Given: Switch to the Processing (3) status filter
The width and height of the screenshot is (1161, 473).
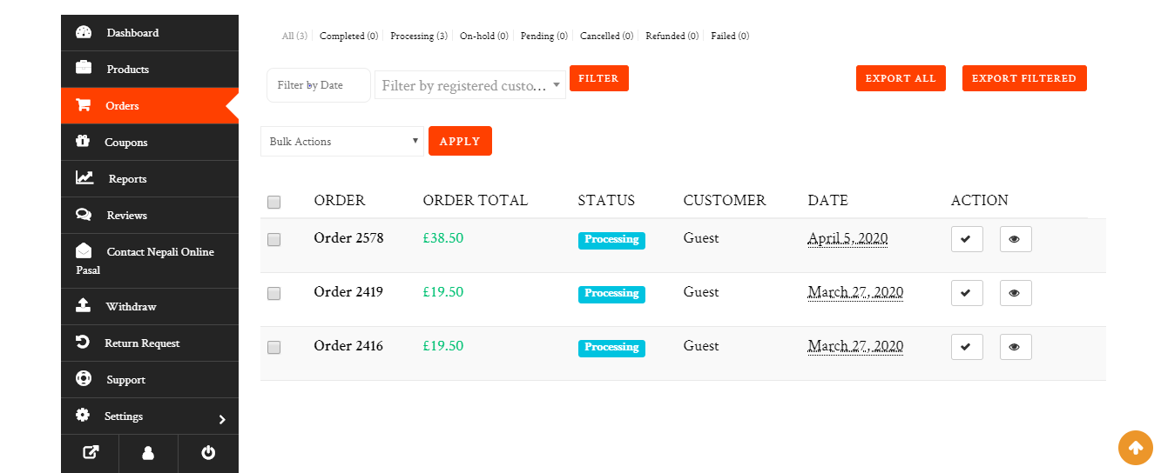Looking at the screenshot, I should [418, 37].
